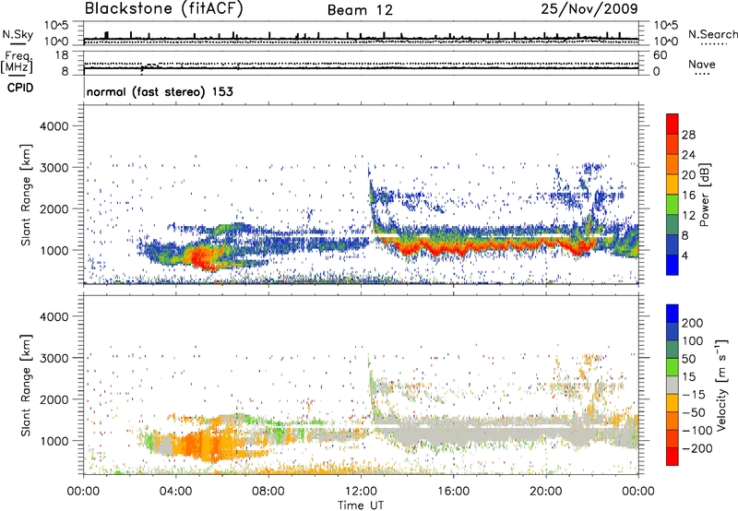Click the "16:00" time tick label
738x511 pixels.
click(453, 491)
